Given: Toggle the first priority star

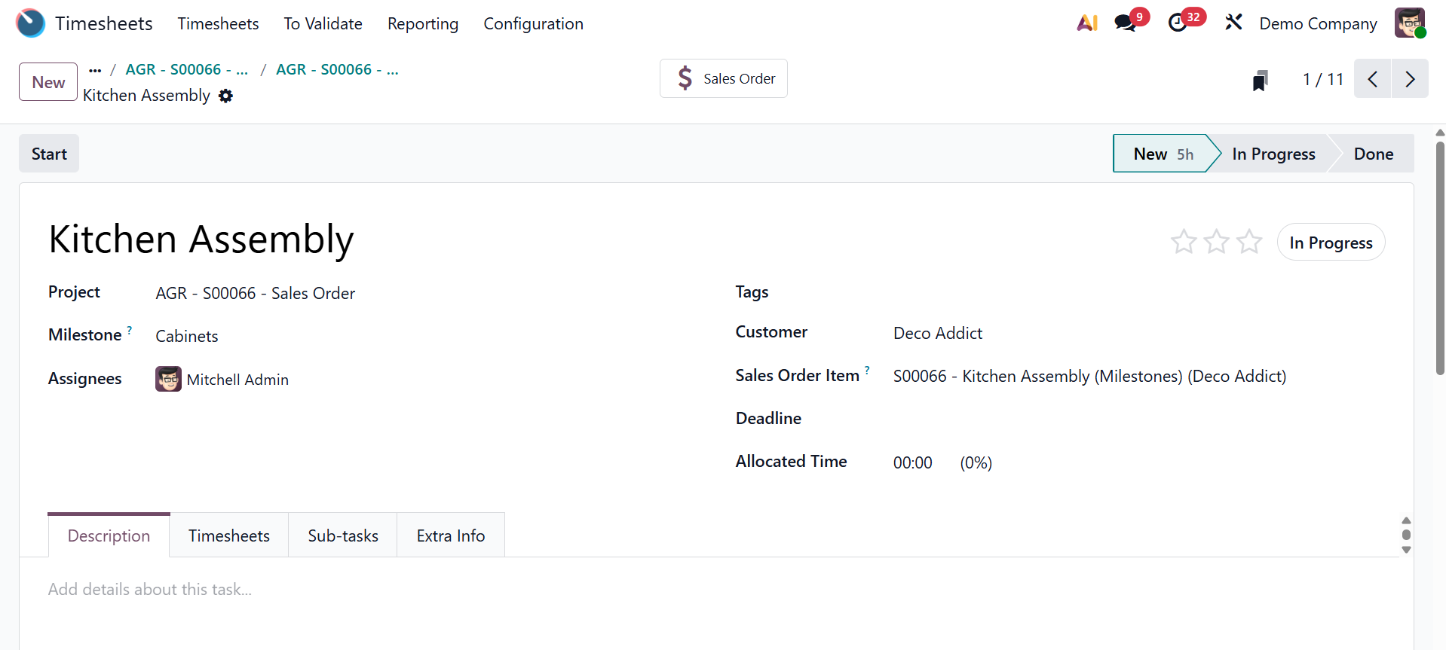Looking at the screenshot, I should pos(1183,242).
